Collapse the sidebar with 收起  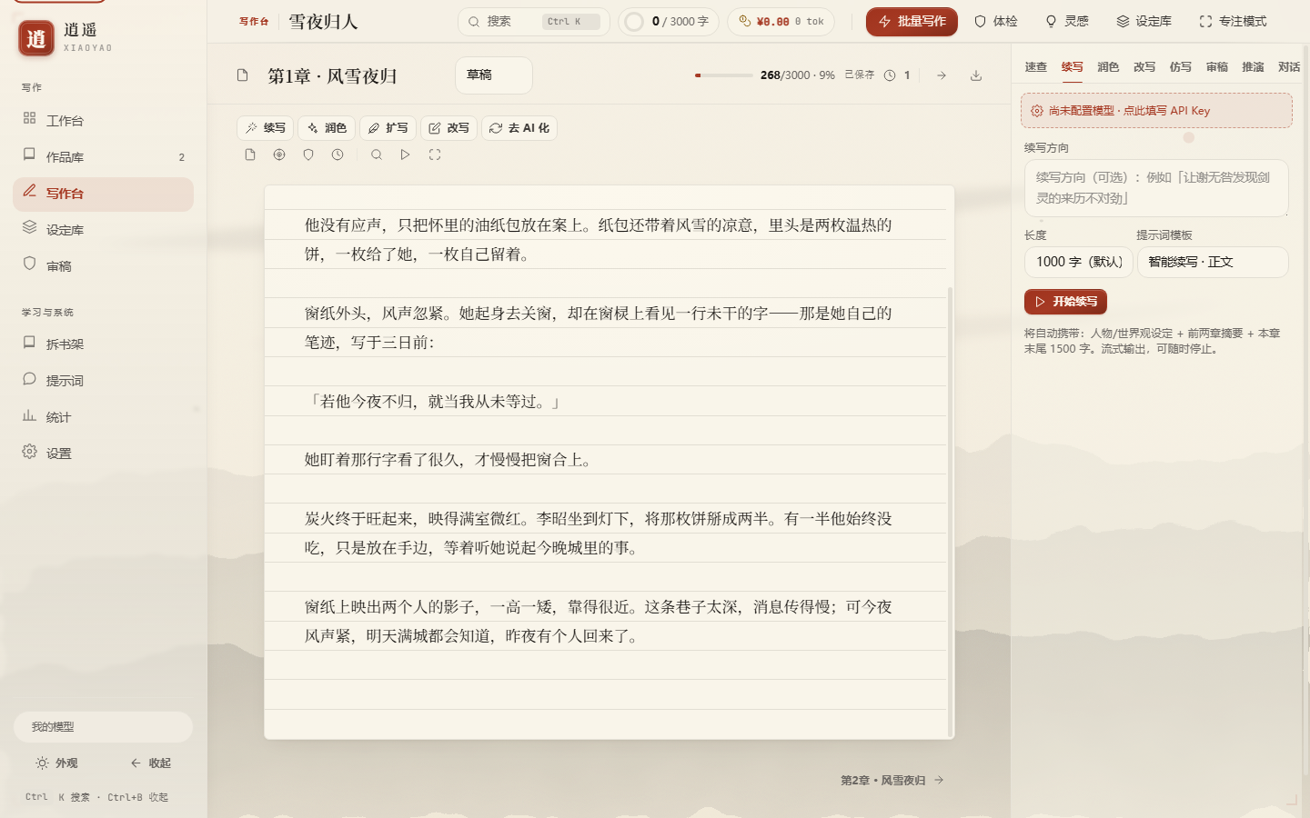pos(150,763)
